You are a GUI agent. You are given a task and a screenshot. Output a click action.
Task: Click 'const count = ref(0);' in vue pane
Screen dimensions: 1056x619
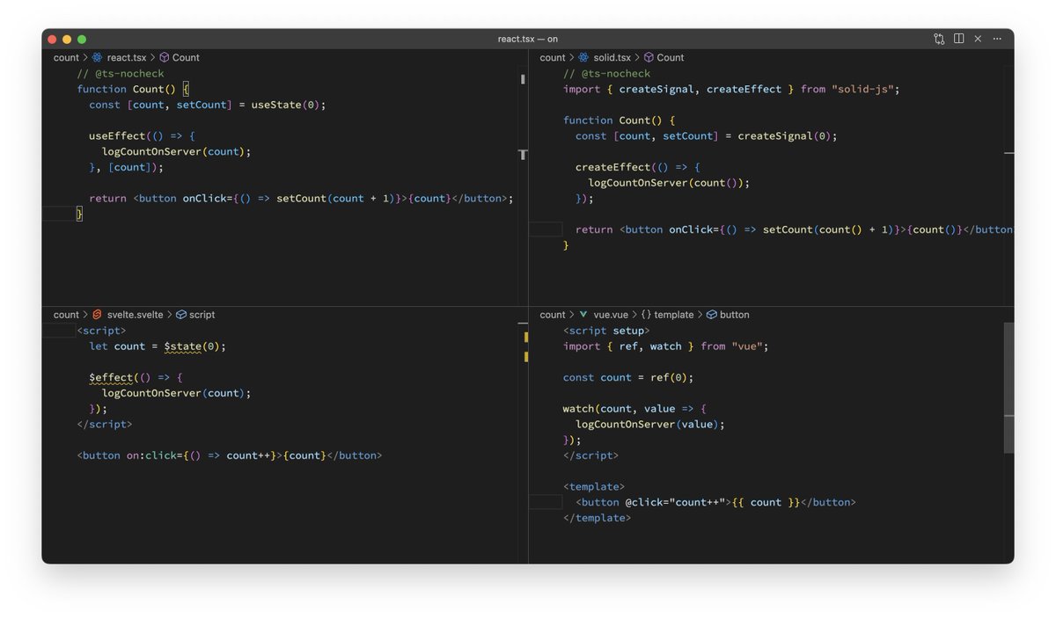tap(628, 377)
